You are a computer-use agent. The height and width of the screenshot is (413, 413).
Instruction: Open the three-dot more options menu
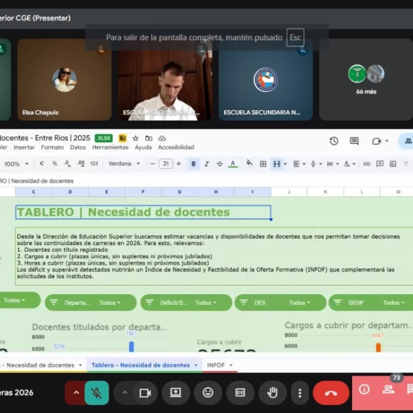pos(300,393)
